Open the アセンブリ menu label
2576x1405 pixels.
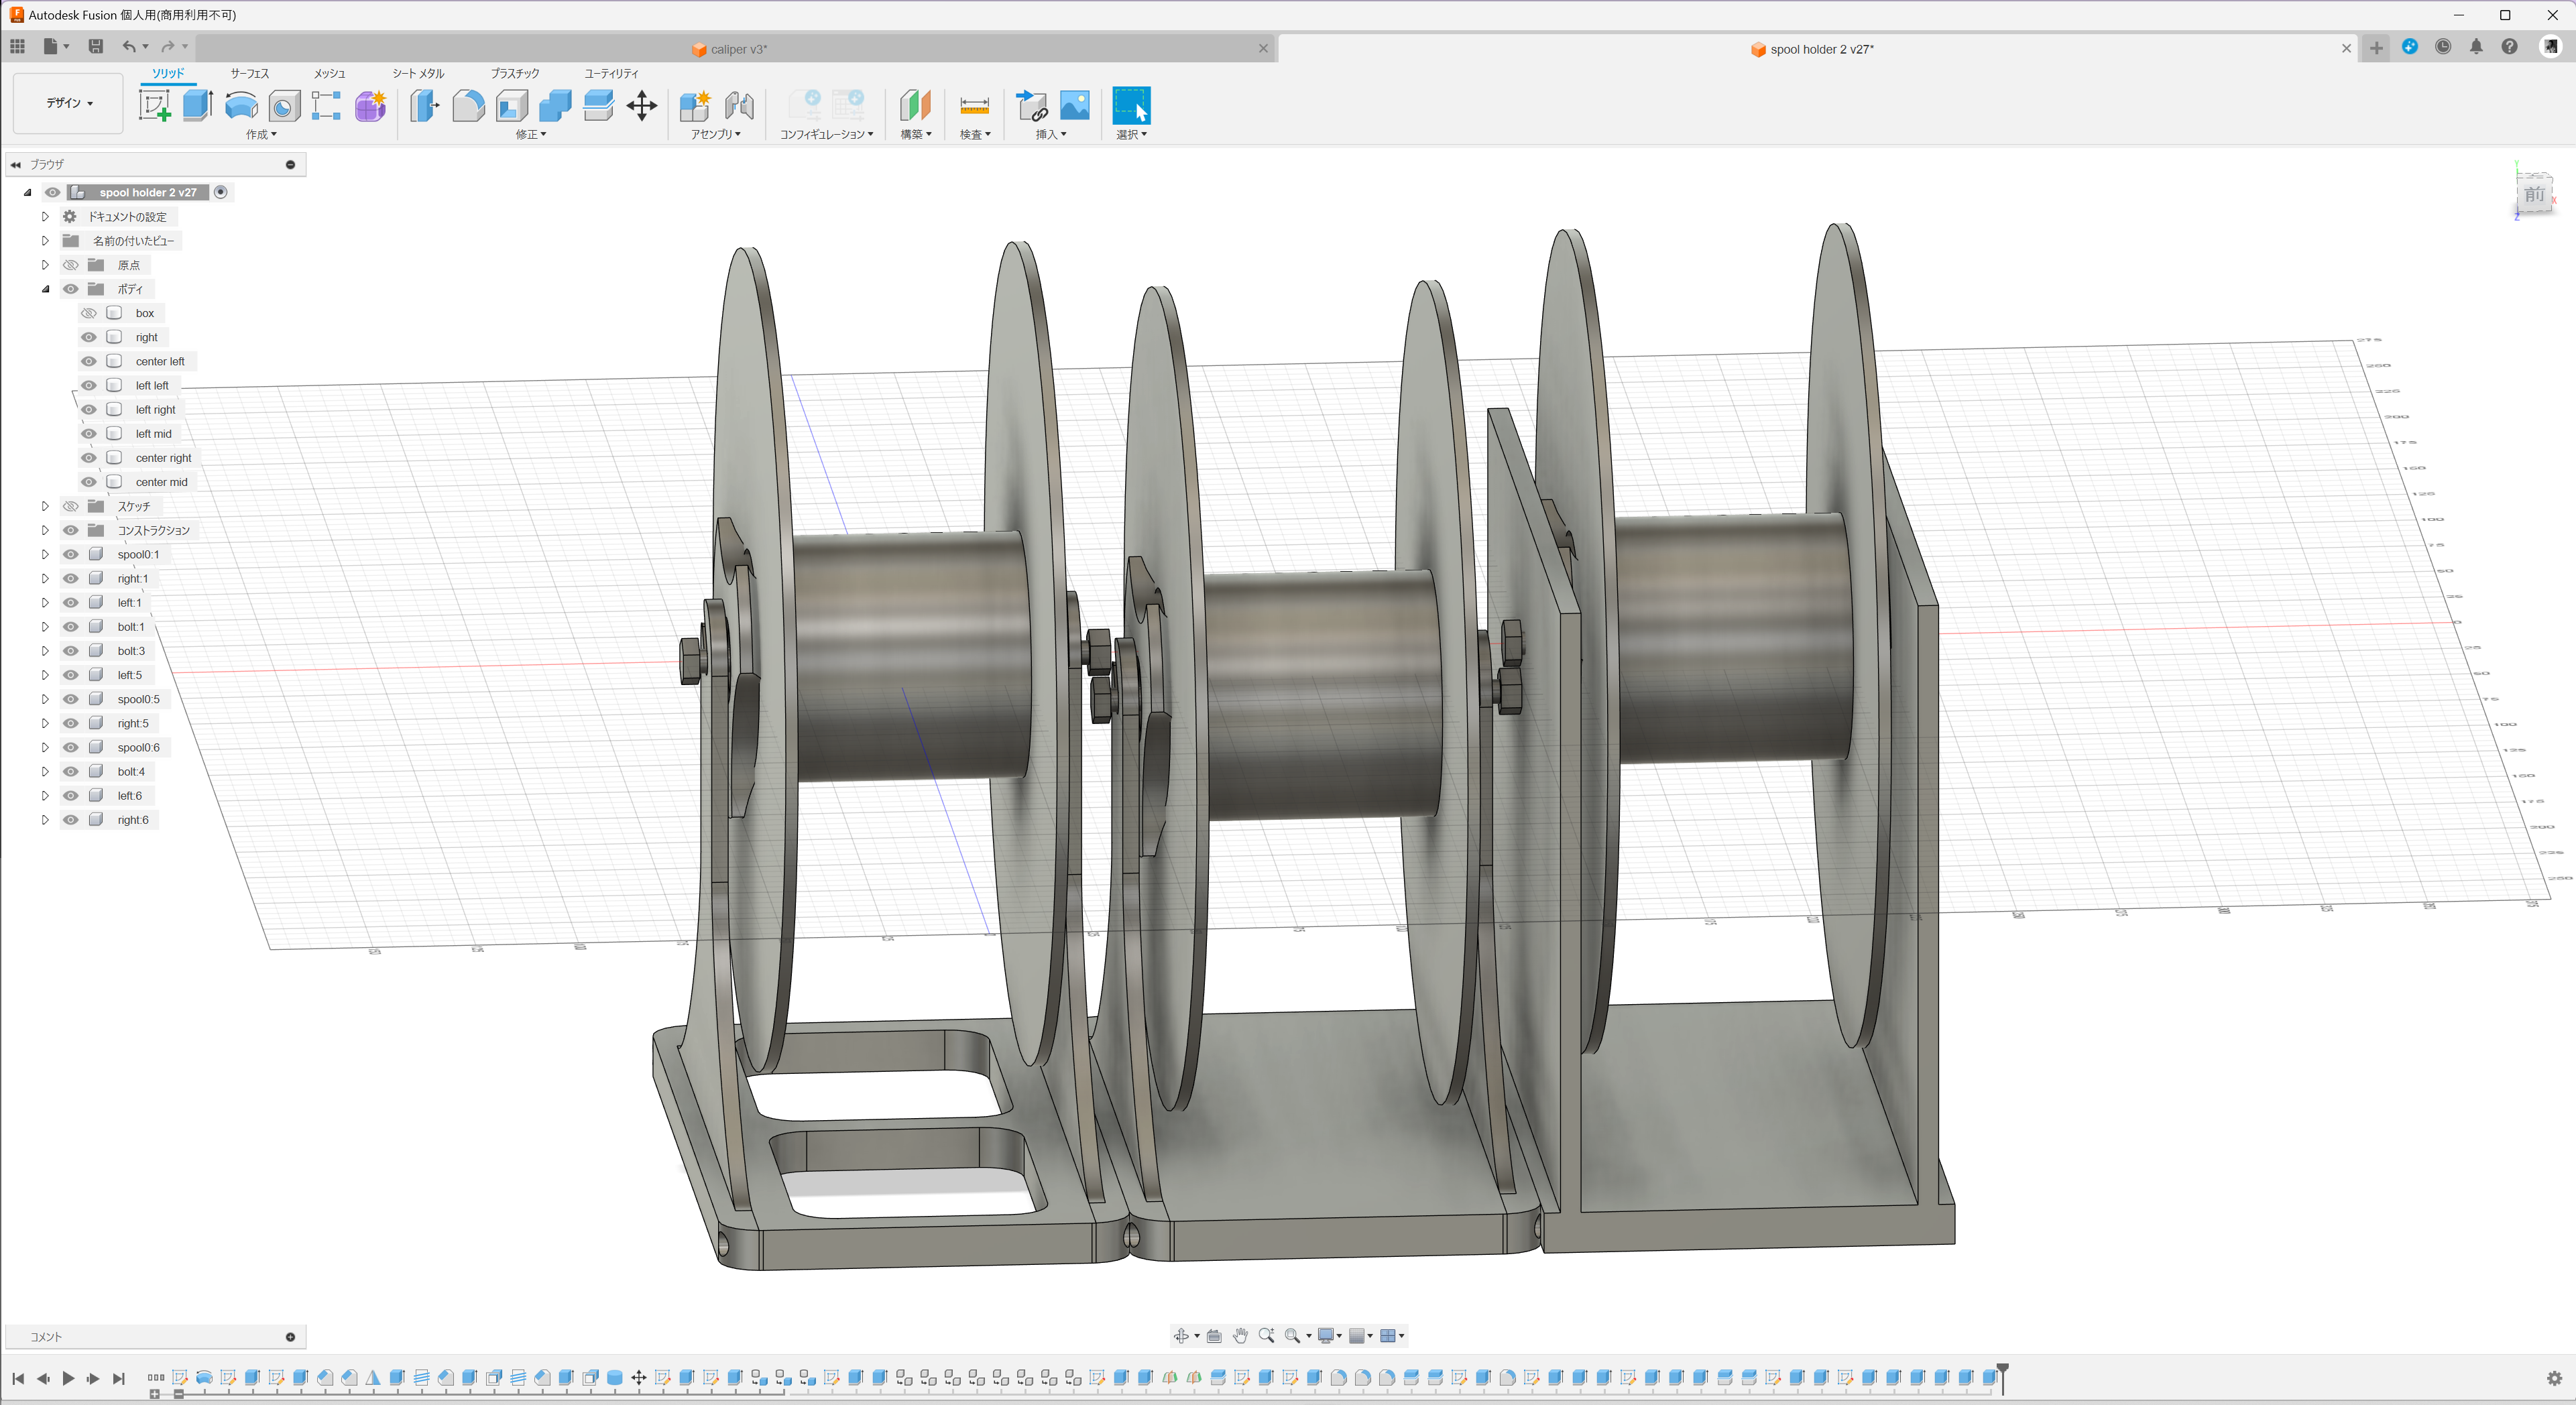click(x=715, y=134)
